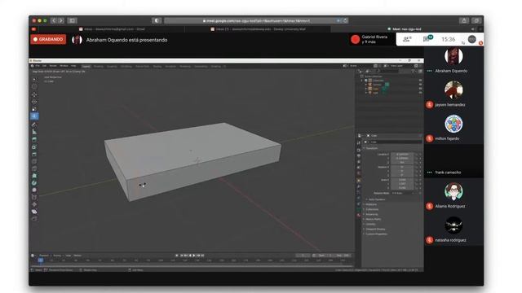Viewport: 522px width, 293px height.
Task: Select the Scale tool in Blender toolbar
Action: tap(34, 109)
